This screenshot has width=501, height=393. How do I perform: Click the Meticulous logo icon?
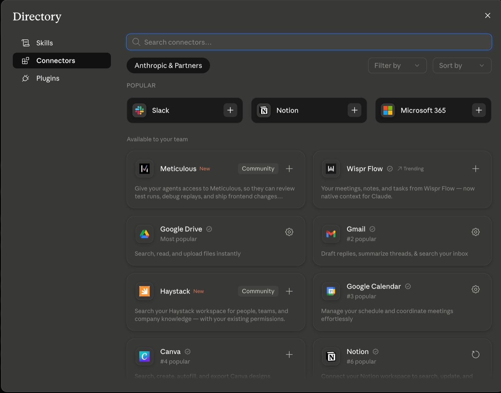click(x=144, y=169)
